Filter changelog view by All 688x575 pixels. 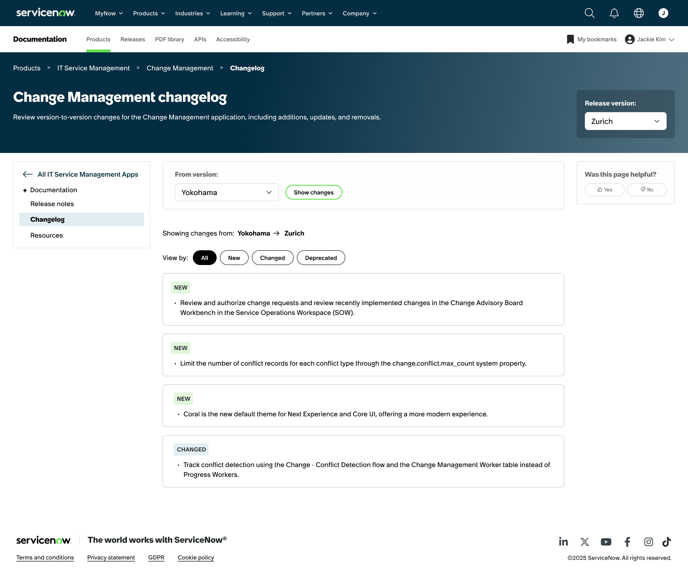(x=205, y=258)
